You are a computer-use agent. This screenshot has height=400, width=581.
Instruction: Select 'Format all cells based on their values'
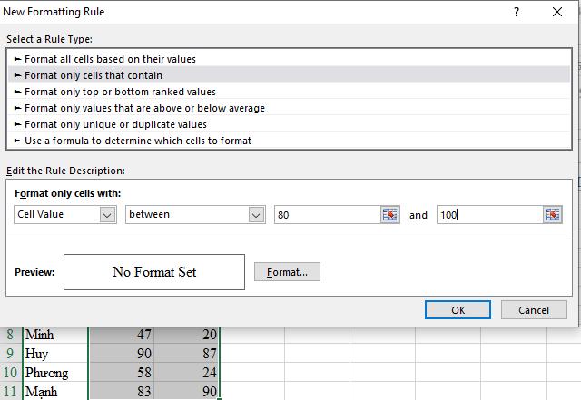tap(110, 59)
